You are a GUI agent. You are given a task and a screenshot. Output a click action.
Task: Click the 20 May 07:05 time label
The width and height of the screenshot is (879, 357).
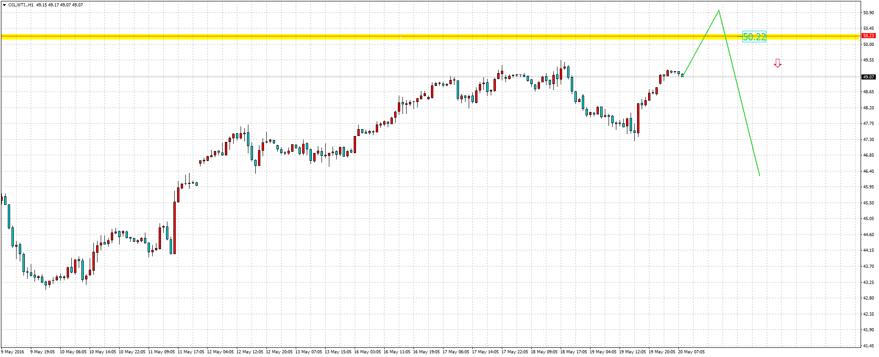pyautogui.click(x=691, y=352)
